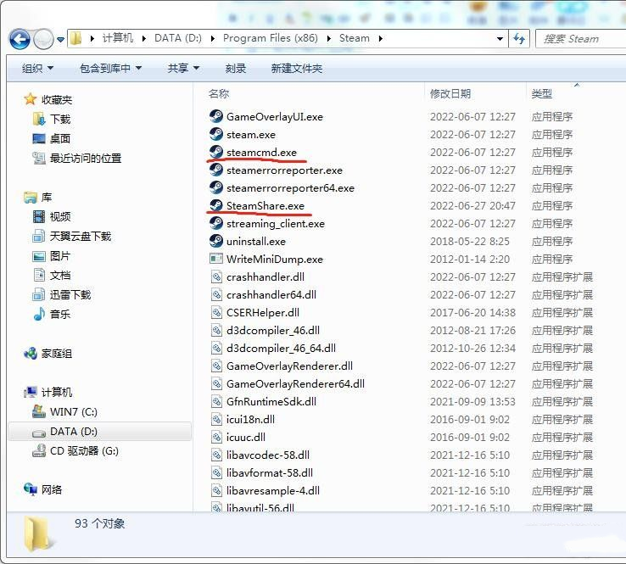Select the steamerrorreporter.exe file icon
This screenshot has height=564, width=626.
click(216, 170)
